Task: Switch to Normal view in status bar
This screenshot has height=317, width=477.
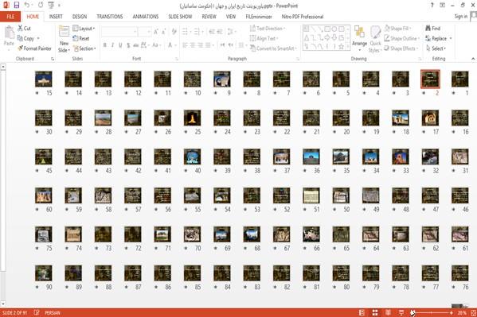Action: click(362, 312)
